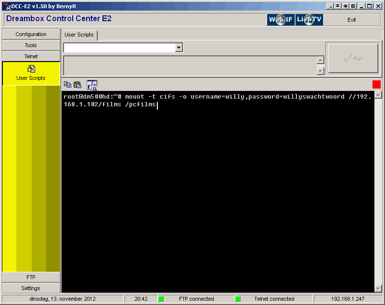
Task: Click the terminal scrollbar down arrow
Action: click(378, 289)
